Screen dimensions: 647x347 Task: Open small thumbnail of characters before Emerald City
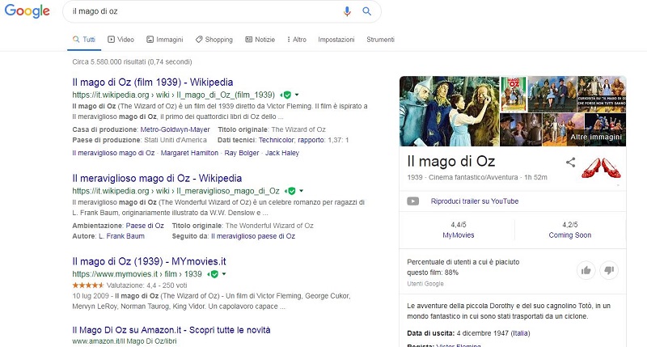[x=563, y=129]
